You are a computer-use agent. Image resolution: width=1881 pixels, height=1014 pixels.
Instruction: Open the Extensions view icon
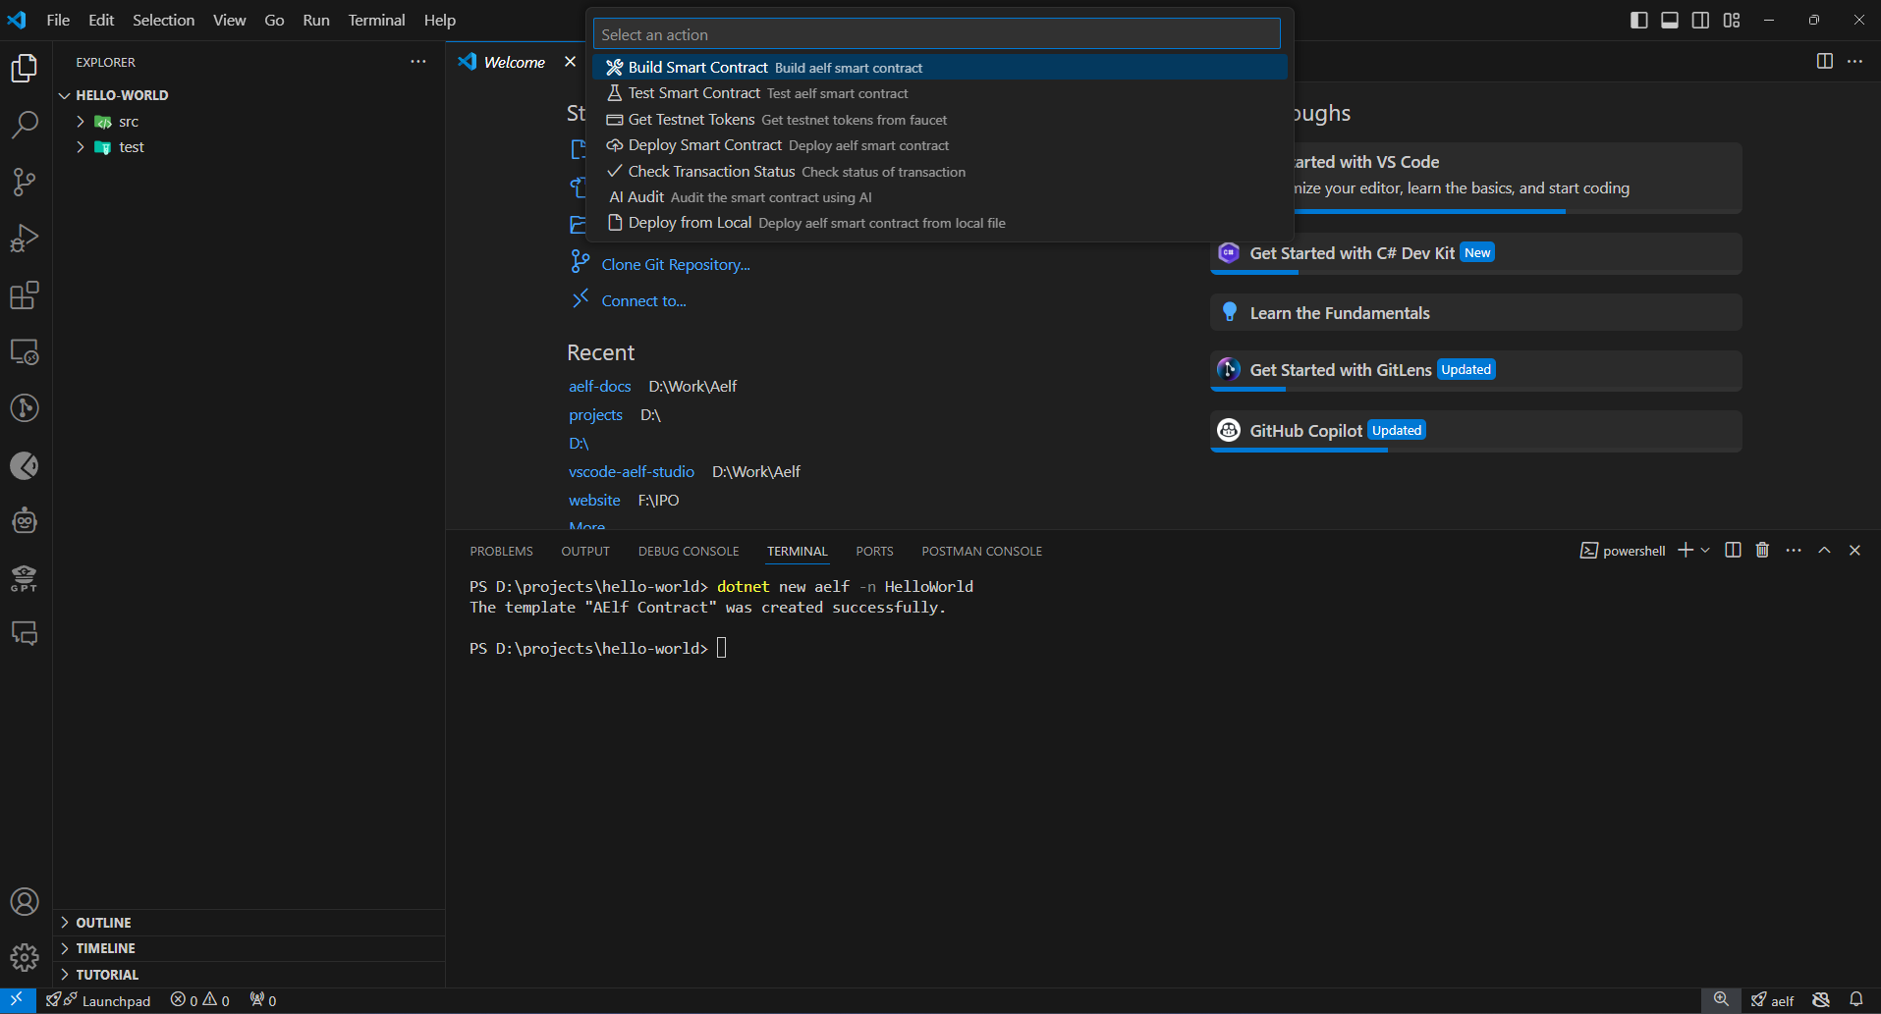pyautogui.click(x=25, y=295)
